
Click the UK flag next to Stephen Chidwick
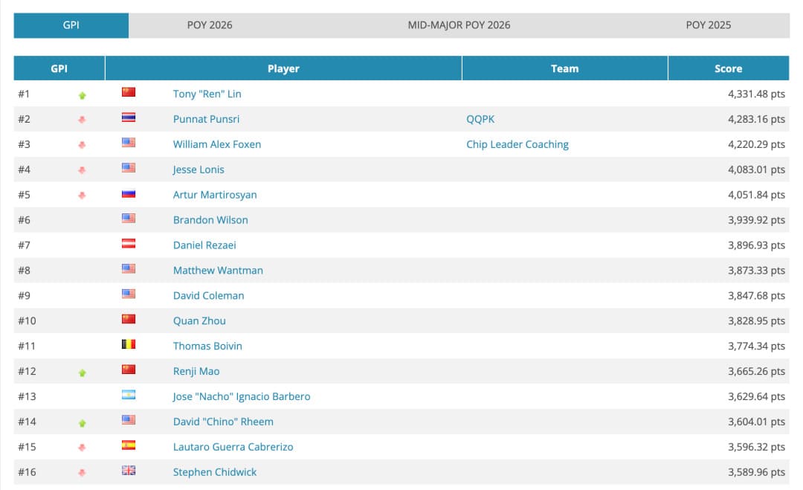[129, 471]
